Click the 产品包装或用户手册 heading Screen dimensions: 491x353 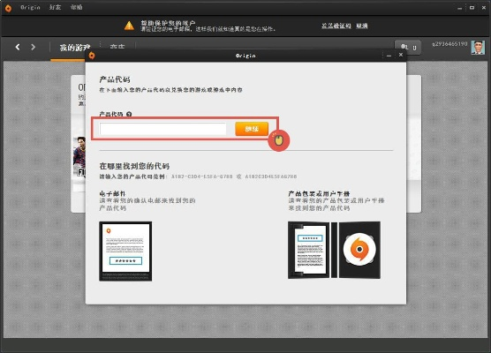tap(319, 194)
